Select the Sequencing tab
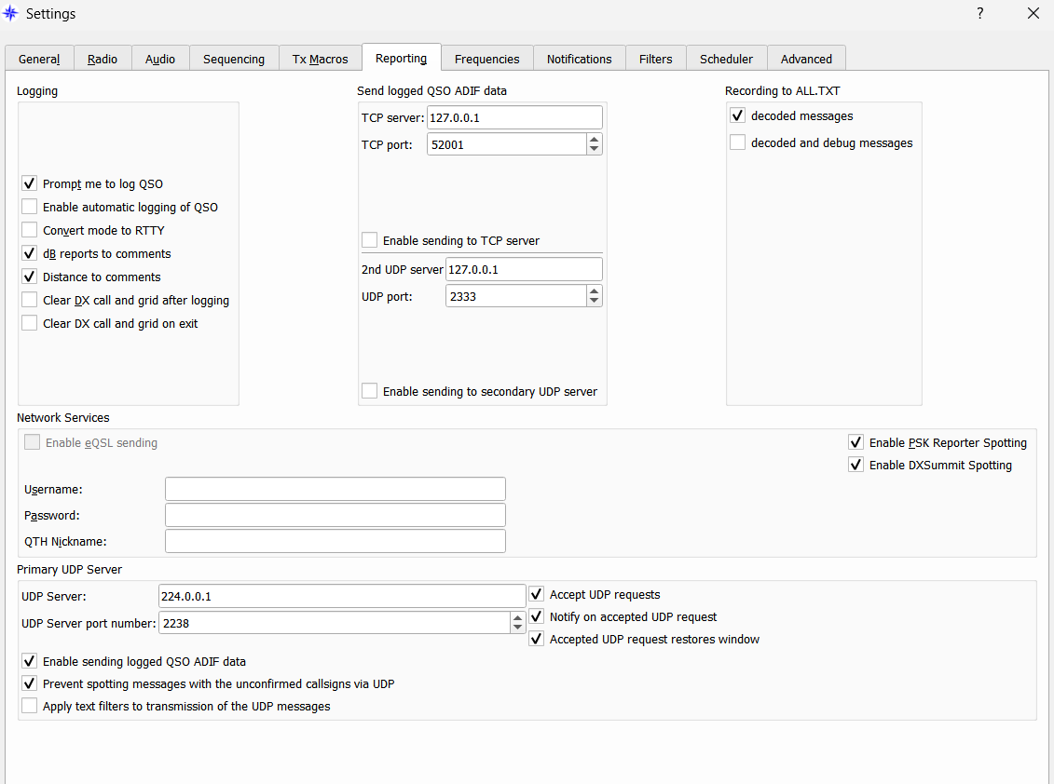 (234, 59)
